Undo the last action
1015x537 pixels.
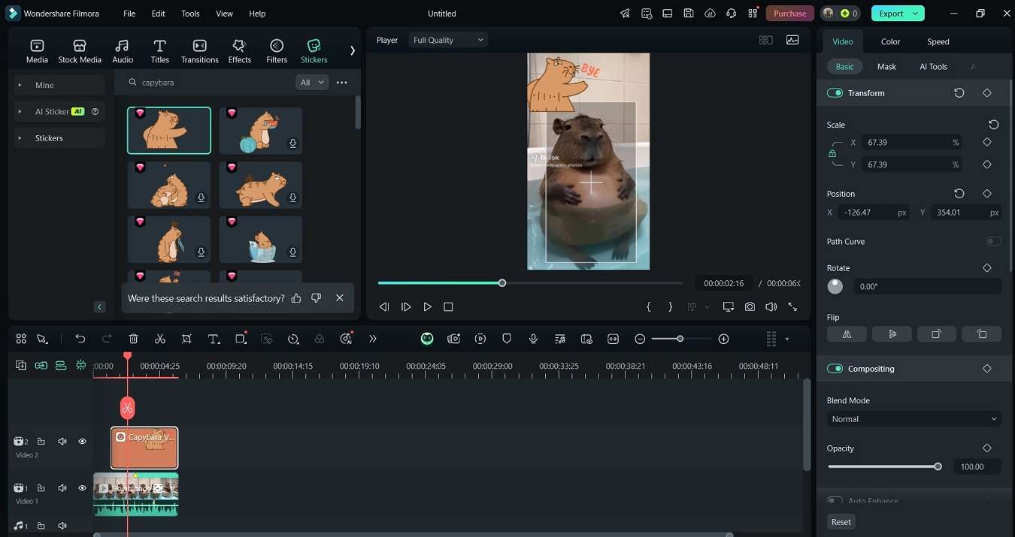click(80, 339)
